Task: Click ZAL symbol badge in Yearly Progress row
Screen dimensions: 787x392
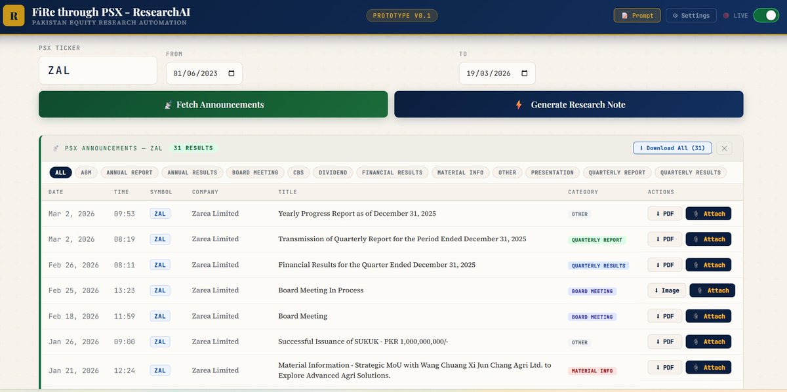Action: pos(160,214)
